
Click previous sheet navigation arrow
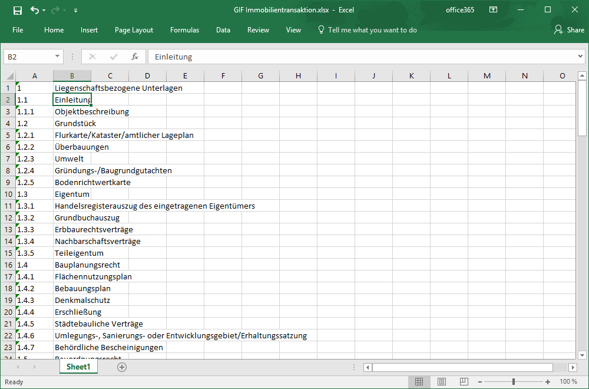[18, 367]
